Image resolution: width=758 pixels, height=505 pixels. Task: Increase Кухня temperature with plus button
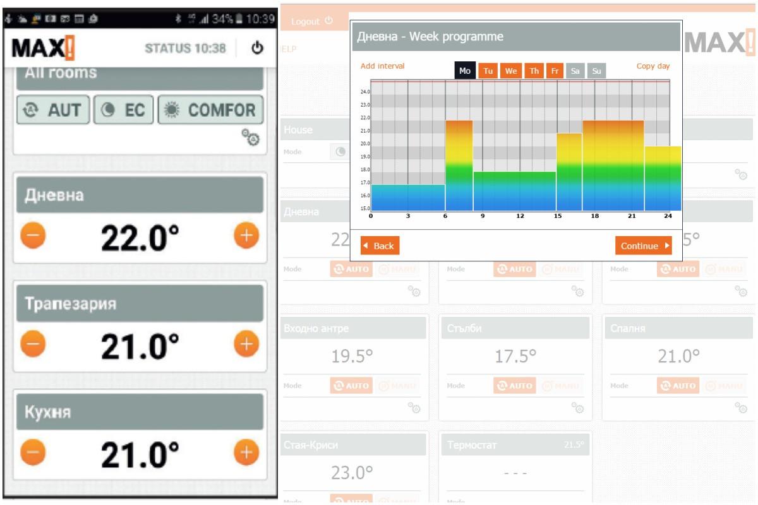[x=246, y=453]
